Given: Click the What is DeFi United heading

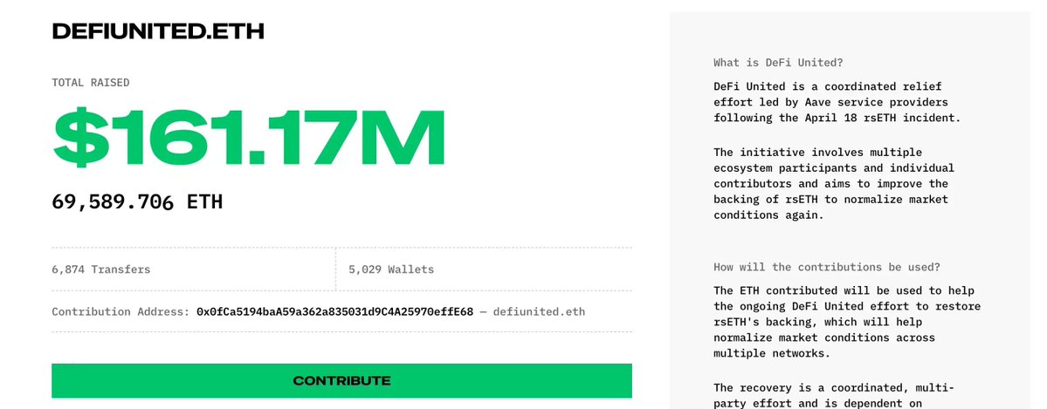Looking at the screenshot, I should click(x=778, y=63).
